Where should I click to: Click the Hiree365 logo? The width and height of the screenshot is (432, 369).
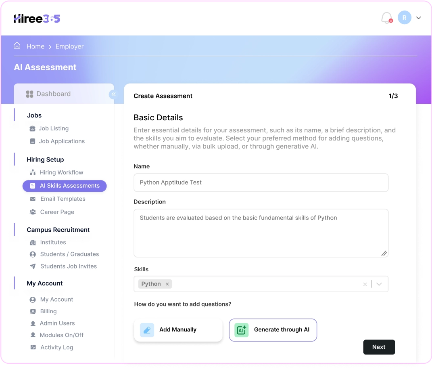(37, 19)
